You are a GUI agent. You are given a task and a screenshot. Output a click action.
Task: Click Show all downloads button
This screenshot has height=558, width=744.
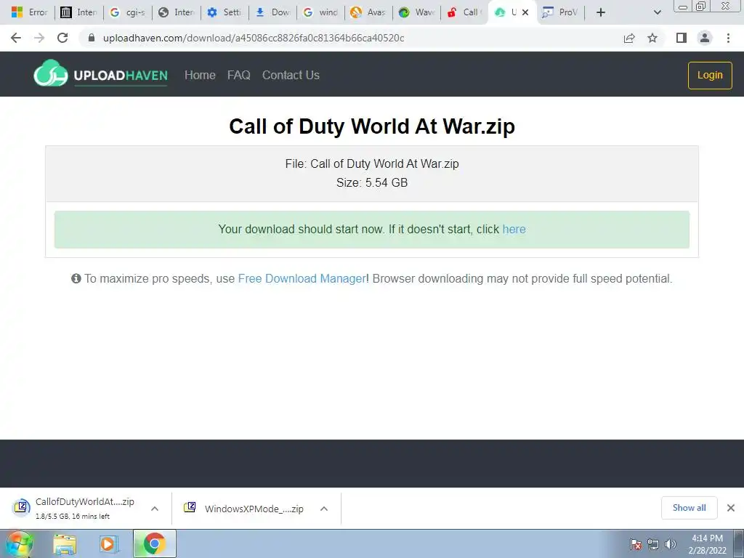(689, 508)
